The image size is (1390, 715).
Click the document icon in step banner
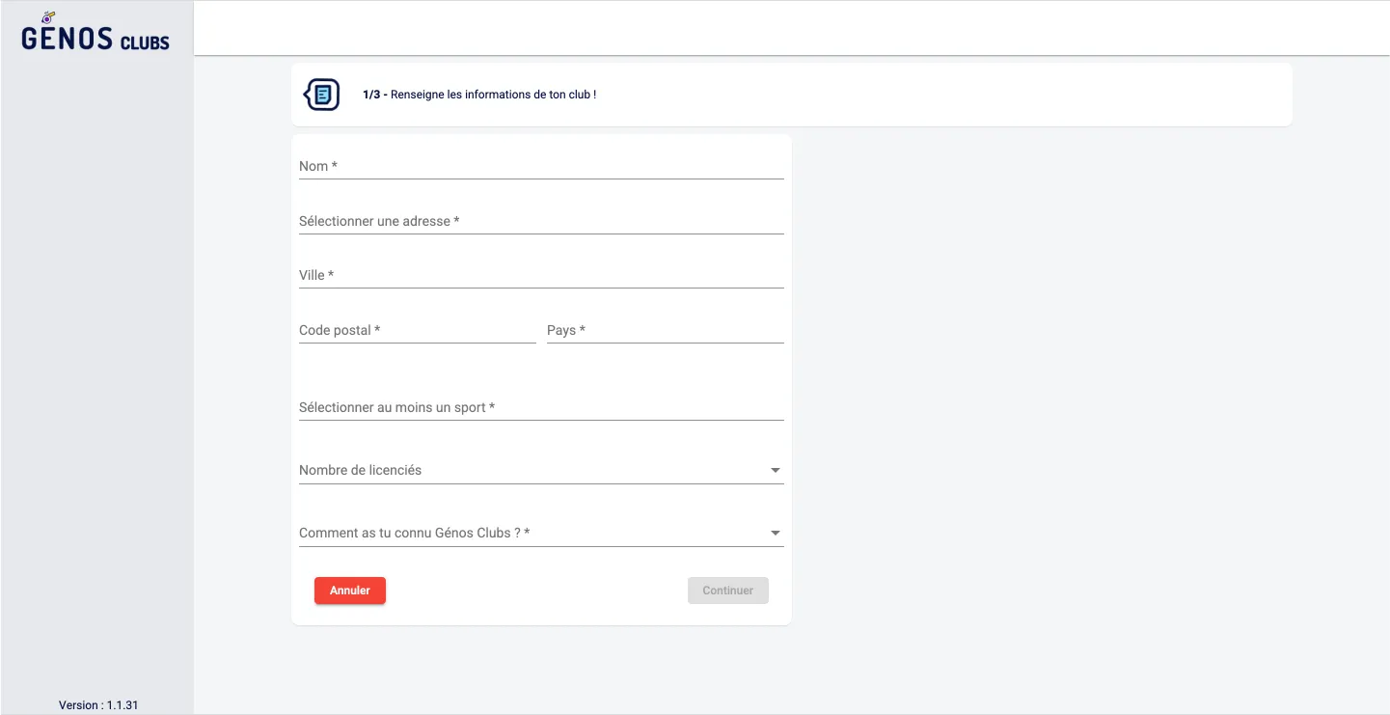(322, 95)
